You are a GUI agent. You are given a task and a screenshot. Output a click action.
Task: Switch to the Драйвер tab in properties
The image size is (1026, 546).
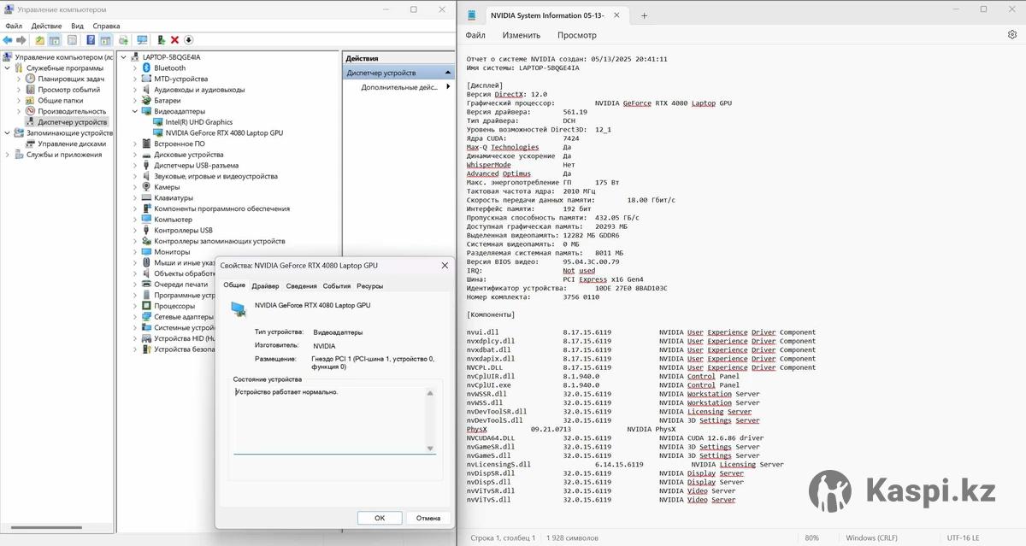(x=265, y=285)
